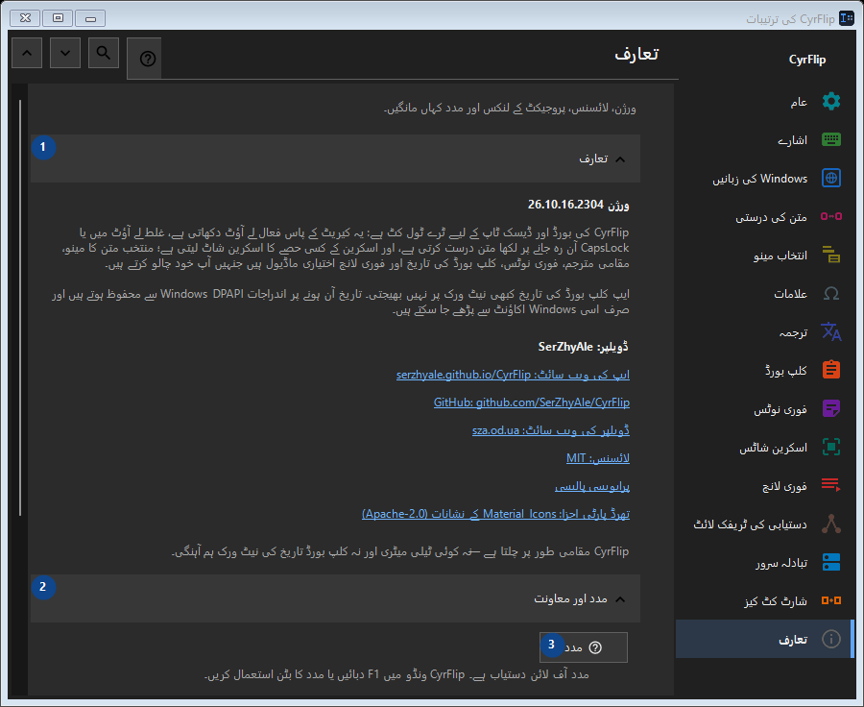Screen dimensions: 864x707
Task: Open the فوری نوٹس sticky note icon
Action: click(x=831, y=408)
